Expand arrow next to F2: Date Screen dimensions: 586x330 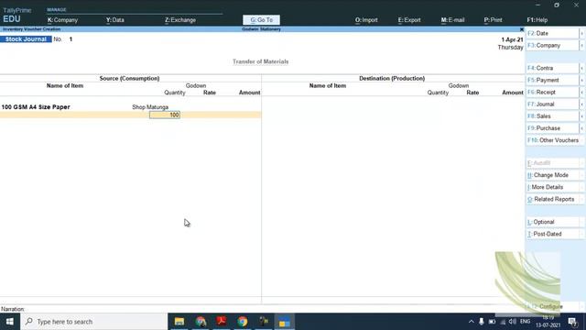pyautogui.click(x=582, y=33)
